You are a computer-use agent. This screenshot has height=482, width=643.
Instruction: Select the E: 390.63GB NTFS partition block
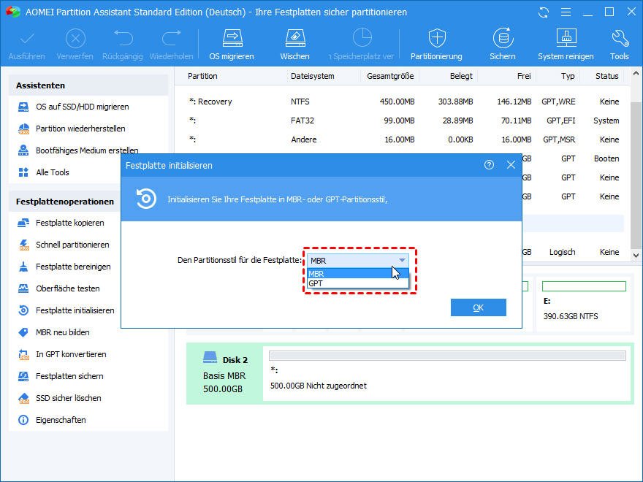[x=584, y=306]
